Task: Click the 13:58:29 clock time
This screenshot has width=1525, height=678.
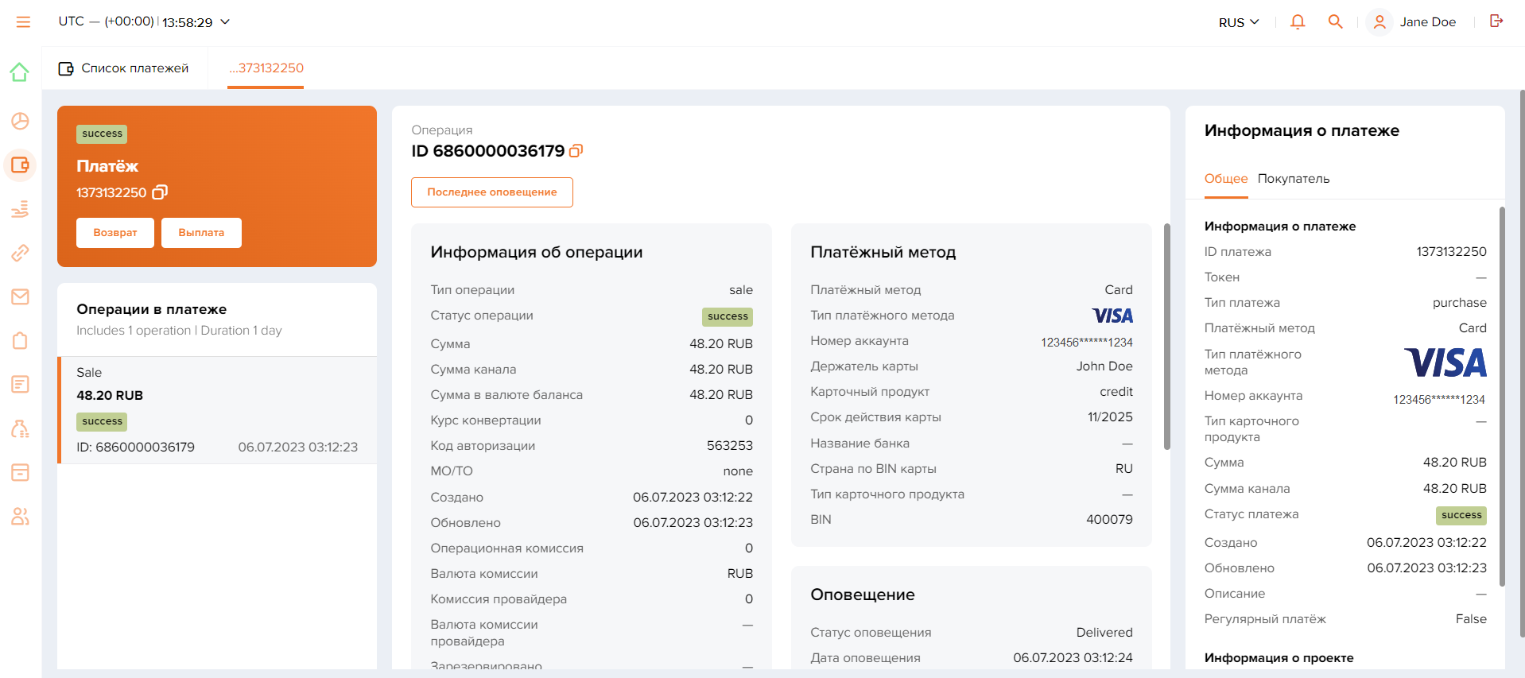Action: [188, 22]
